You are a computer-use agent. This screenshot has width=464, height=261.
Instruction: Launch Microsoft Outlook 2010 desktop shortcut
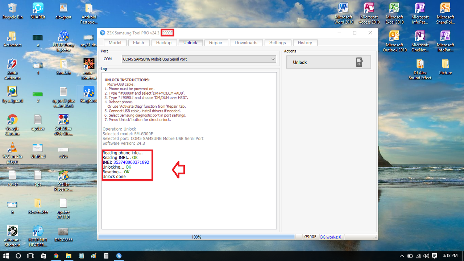[394, 42]
